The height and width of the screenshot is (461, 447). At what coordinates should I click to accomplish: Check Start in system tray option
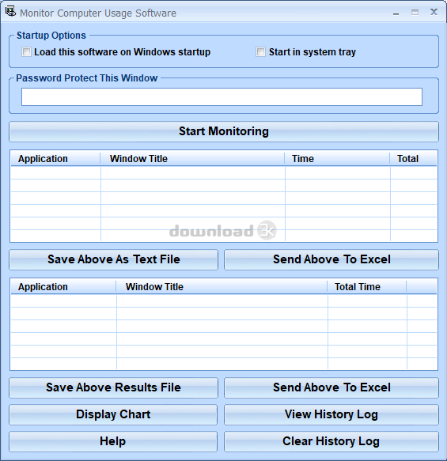[x=260, y=52]
